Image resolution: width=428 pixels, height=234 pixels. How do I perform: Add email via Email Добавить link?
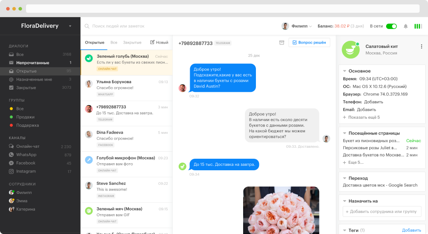click(x=366, y=110)
